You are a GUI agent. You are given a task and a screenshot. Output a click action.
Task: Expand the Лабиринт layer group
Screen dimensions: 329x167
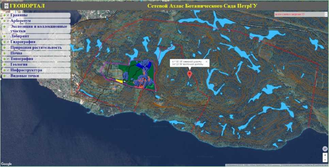4,36
